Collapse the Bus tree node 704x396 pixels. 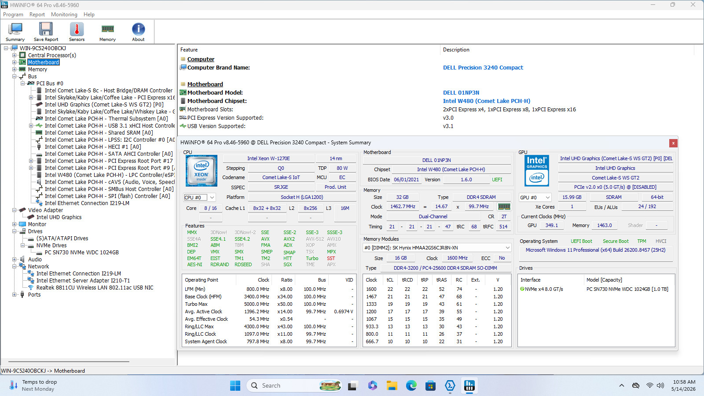(x=14, y=77)
